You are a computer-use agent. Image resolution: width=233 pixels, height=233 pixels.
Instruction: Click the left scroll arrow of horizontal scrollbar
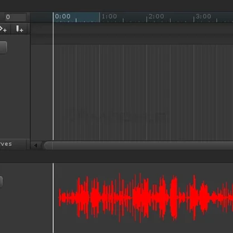tap(35, 145)
